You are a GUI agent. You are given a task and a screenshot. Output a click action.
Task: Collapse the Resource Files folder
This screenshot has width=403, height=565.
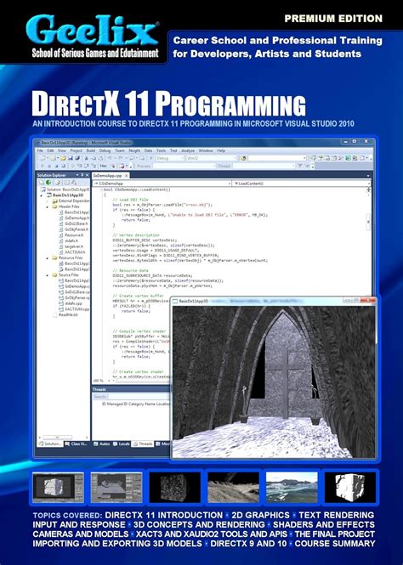tap(48, 258)
